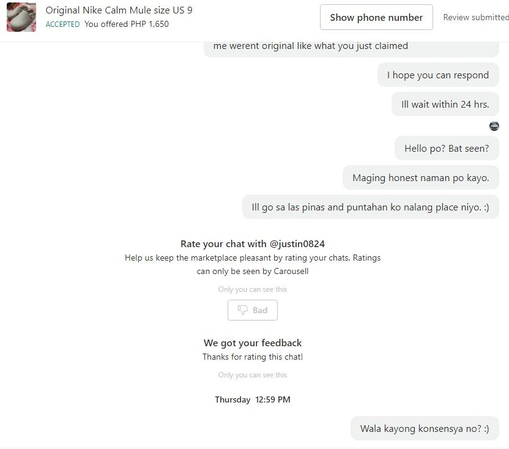Viewport: 509px width, 449px height.
Task: Open the Nike Calm Mule listing thumbnail
Action: click(x=21, y=17)
